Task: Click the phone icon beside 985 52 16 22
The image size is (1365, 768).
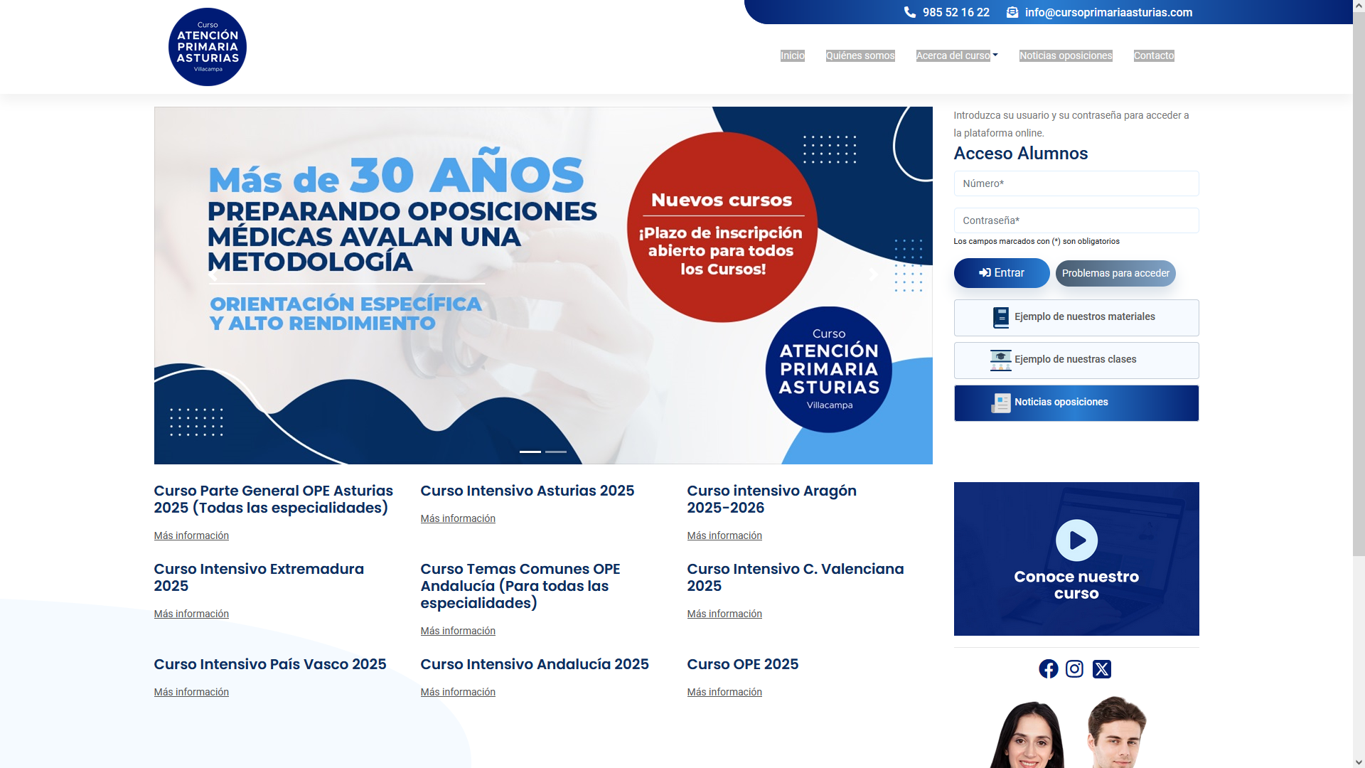Action: (909, 12)
